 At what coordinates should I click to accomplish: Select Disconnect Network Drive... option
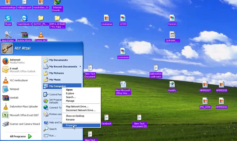click(81, 110)
